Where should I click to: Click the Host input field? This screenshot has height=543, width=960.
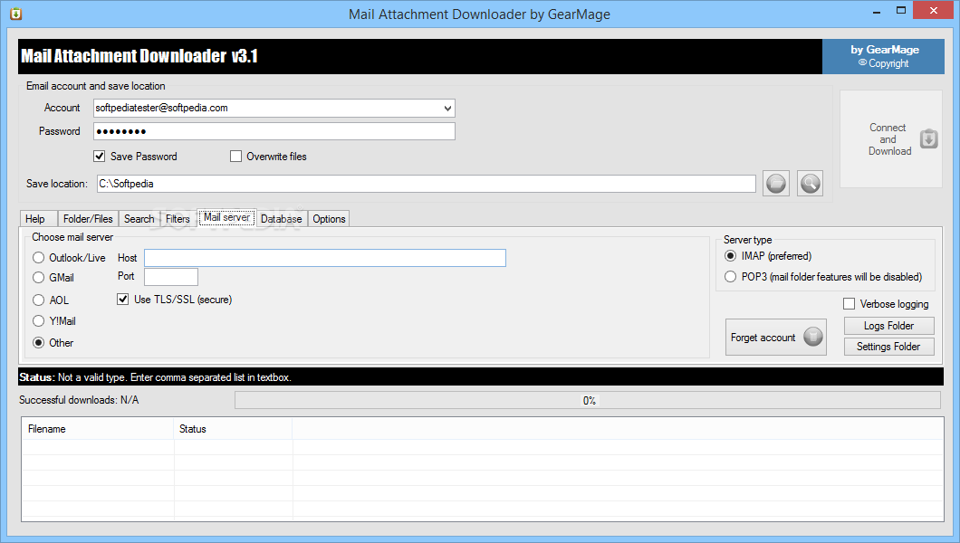tap(325, 257)
